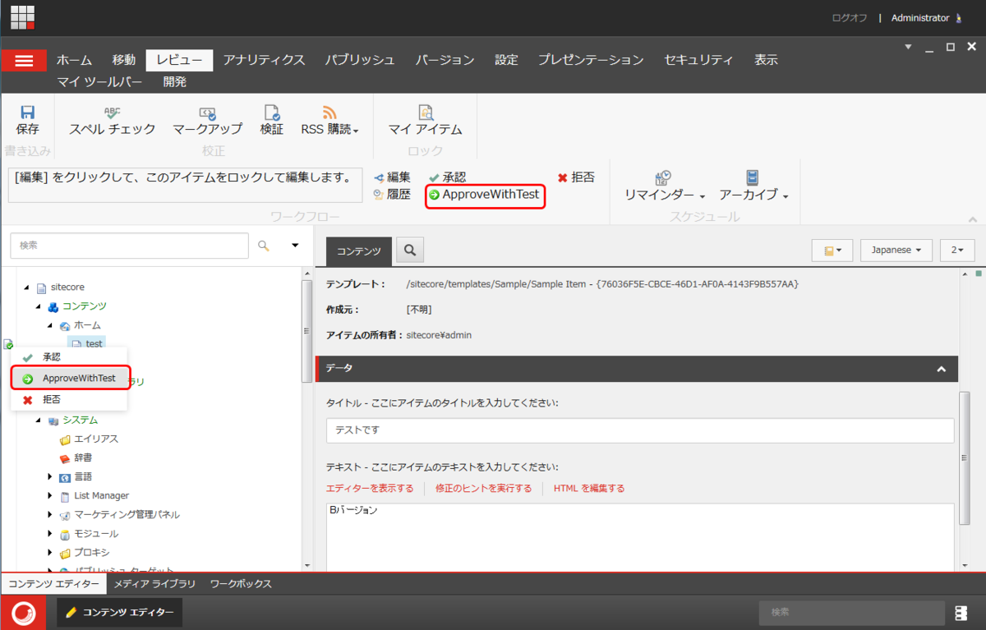Viewport: 986px width, 630px height.
Task: Click HTML を編集する link
Action: (589, 488)
